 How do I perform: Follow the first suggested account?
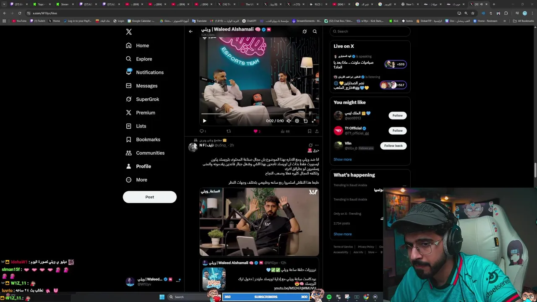click(397, 115)
